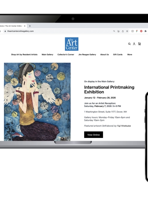Open a new browser tab with plus
148x197 pixels.
pyautogui.click(x=30, y=26)
